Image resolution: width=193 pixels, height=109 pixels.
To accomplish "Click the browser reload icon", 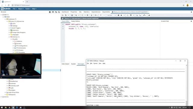I will [x=9, y=5].
